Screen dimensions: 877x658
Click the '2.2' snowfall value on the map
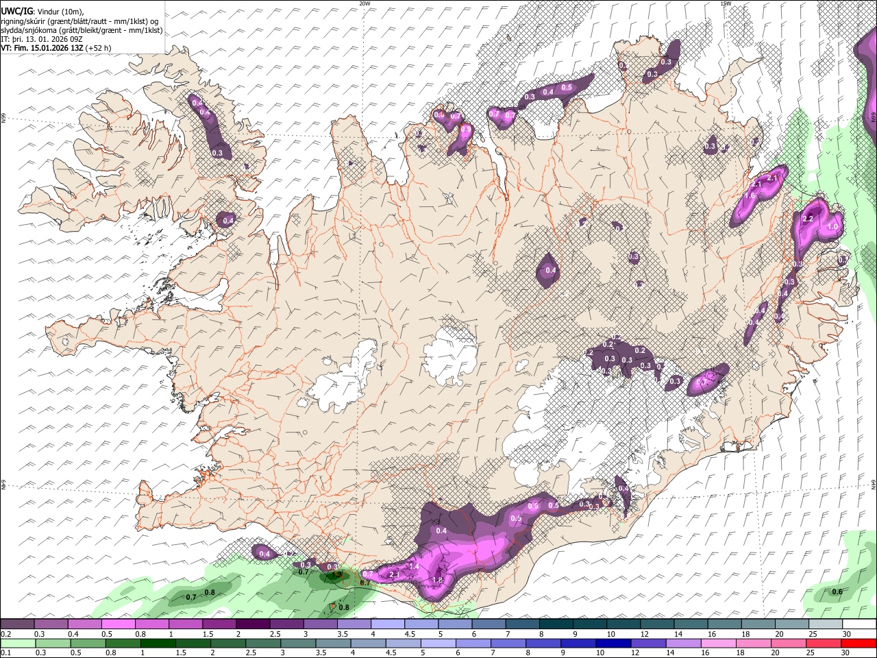point(807,219)
